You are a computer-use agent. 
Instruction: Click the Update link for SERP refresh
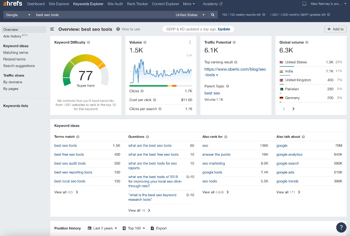pyautogui.click(x=225, y=29)
